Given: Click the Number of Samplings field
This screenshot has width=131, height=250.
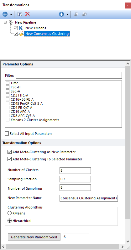Looking at the screenshot, I should click(x=75, y=187).
